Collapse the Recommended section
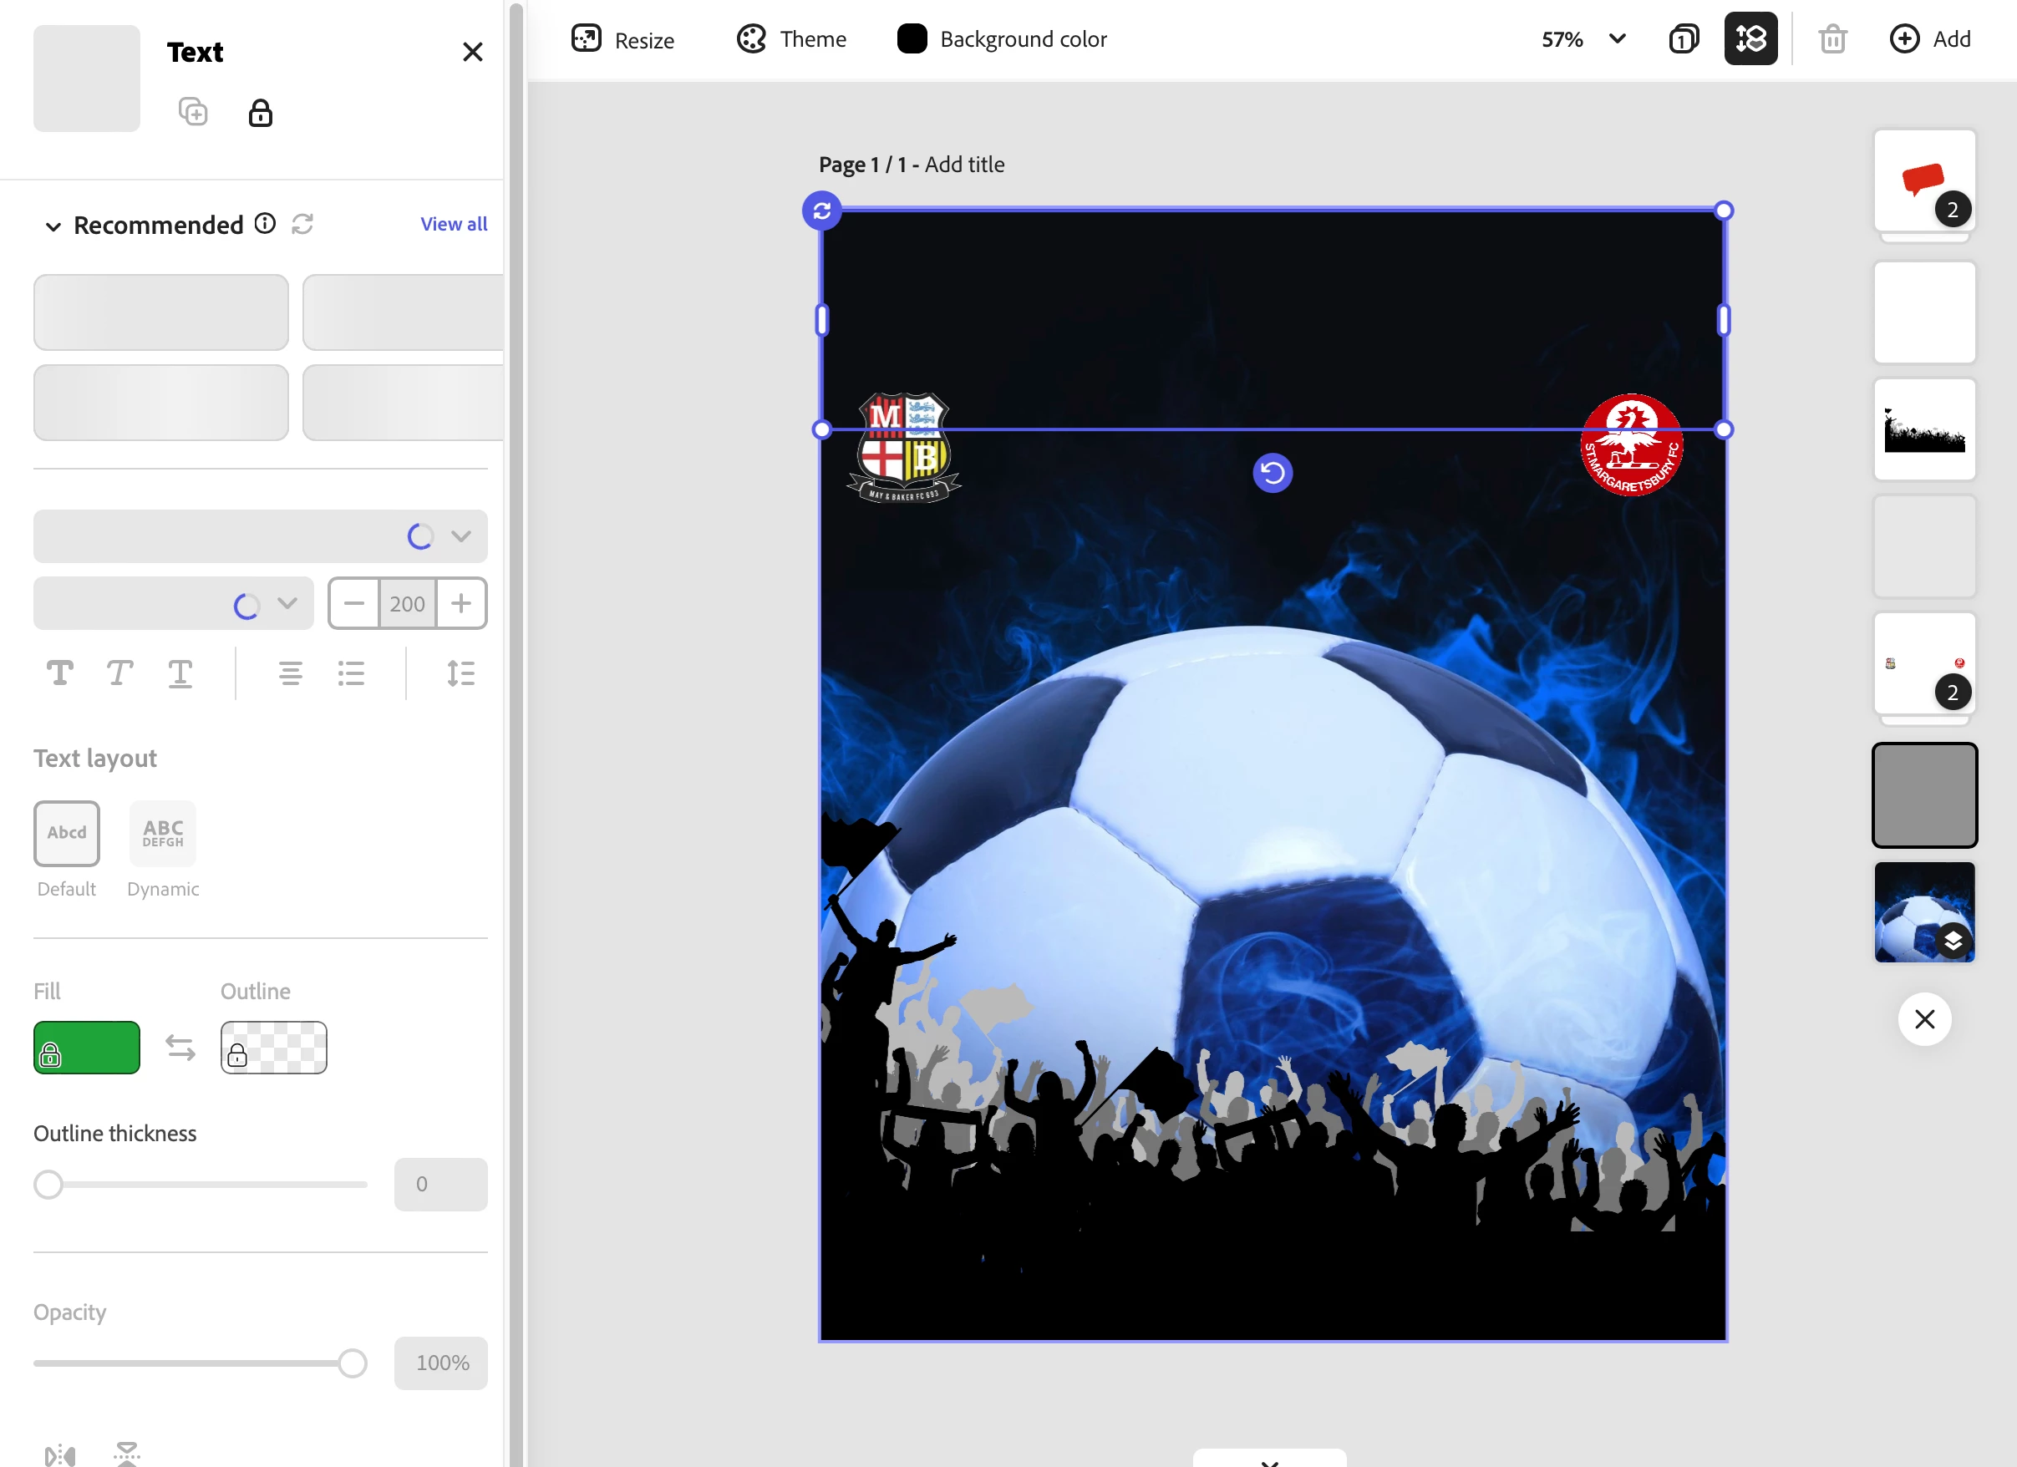2017x1467 pixels. [x=53, y=226]
